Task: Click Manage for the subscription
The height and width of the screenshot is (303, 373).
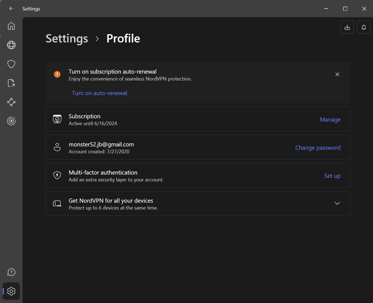Action: pos(330,120)
